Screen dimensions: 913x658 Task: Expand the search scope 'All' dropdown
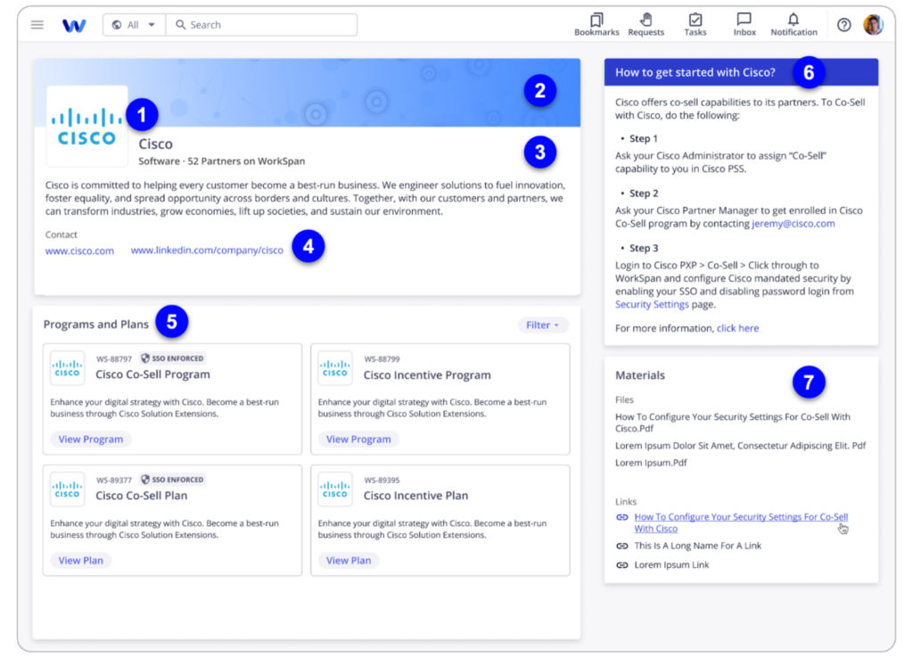(133, 24)
